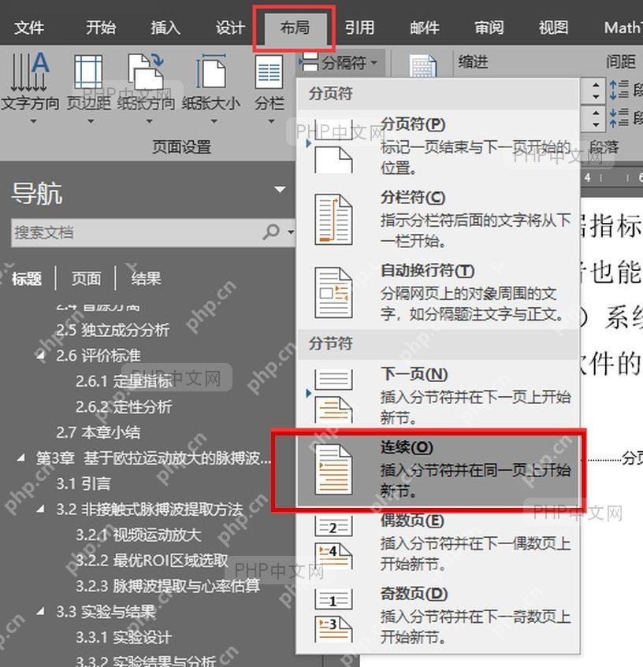
Task: Choose 偶数页(E) even page section break
Action: coord(438,543)
